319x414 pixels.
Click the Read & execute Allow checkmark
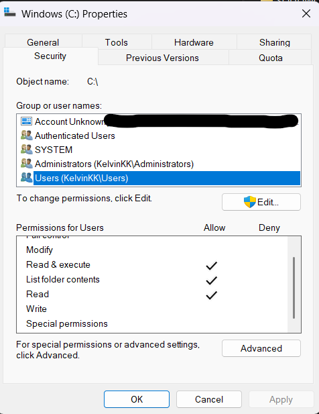point(211,265)
